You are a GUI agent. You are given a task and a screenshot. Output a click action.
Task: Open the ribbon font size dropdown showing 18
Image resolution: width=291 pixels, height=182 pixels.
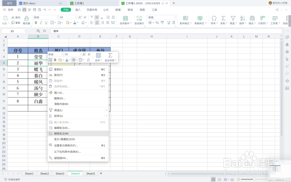tap(76, 17)
